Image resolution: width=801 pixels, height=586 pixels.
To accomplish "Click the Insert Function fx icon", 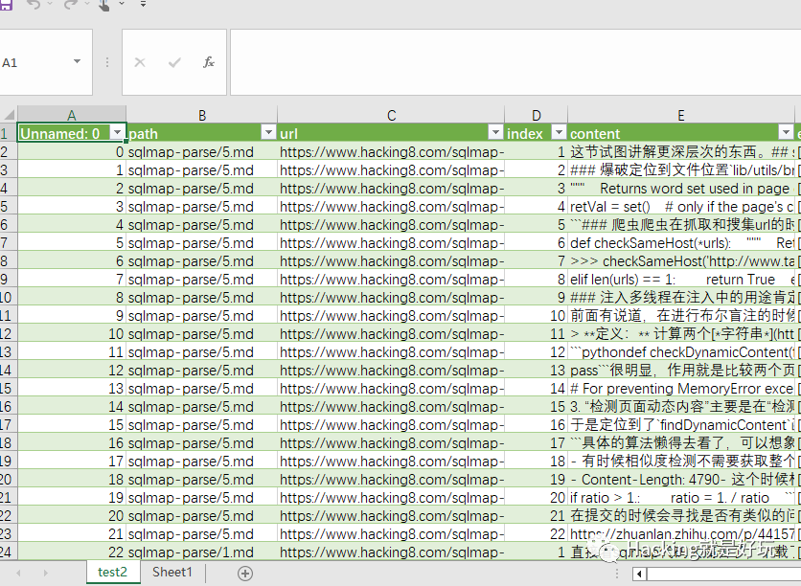I will [x=209, y=62].
